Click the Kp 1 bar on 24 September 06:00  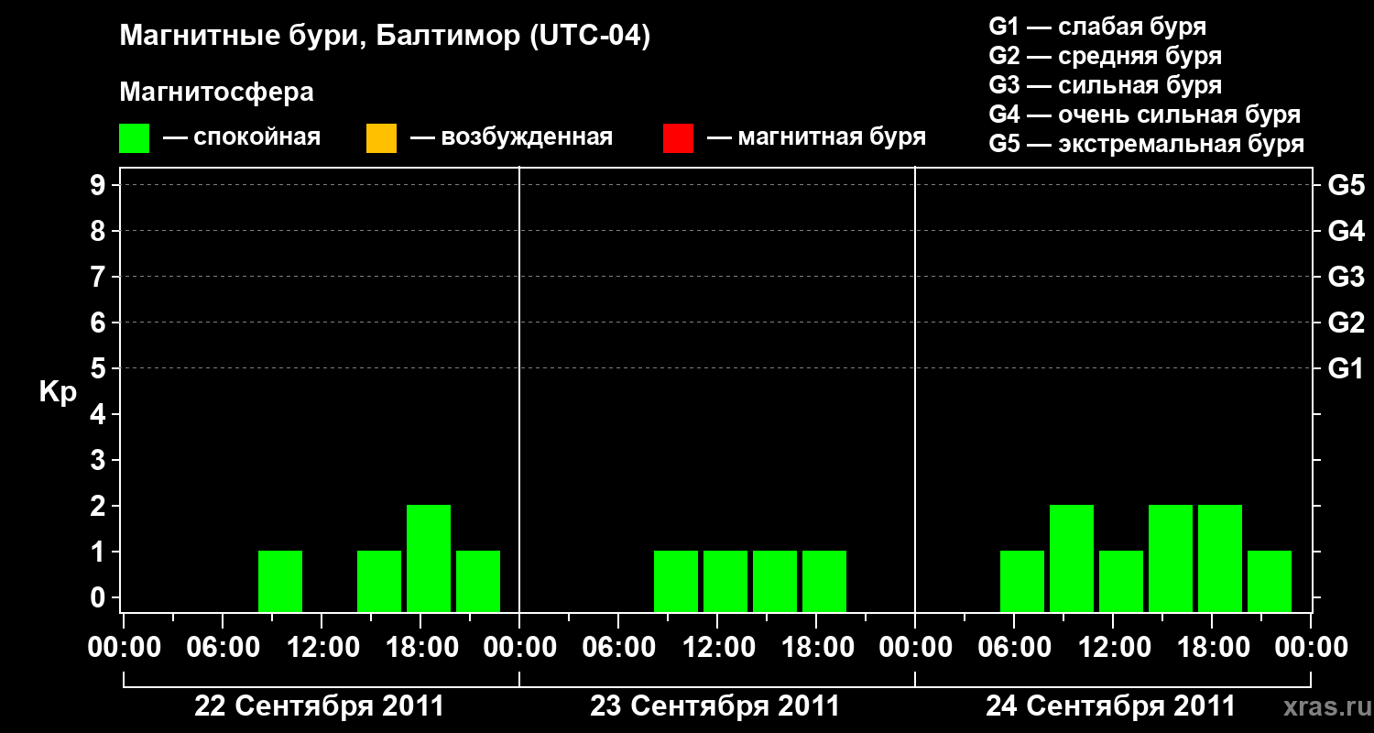[x=1022, y=581]
